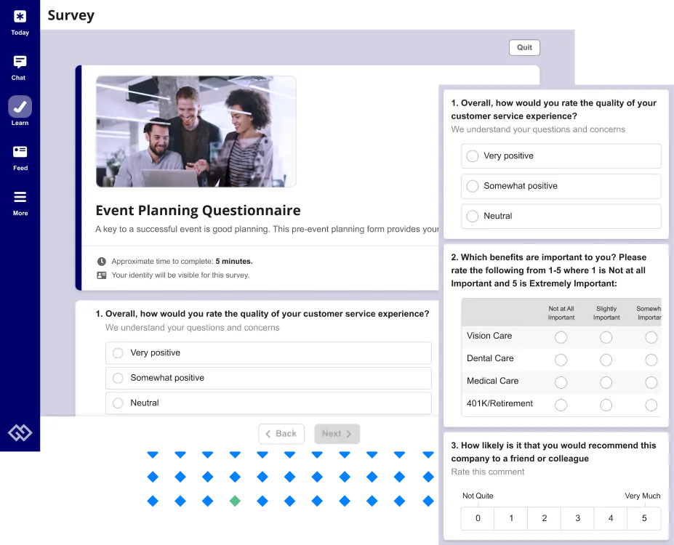674x545 pixels.
Task: Click the clock icon beside approximate time
Action: pos(102,261)
